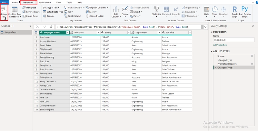Screen dimensions: 258x131
Task: Click Count Rows
Action: click(x=30, y=16)
